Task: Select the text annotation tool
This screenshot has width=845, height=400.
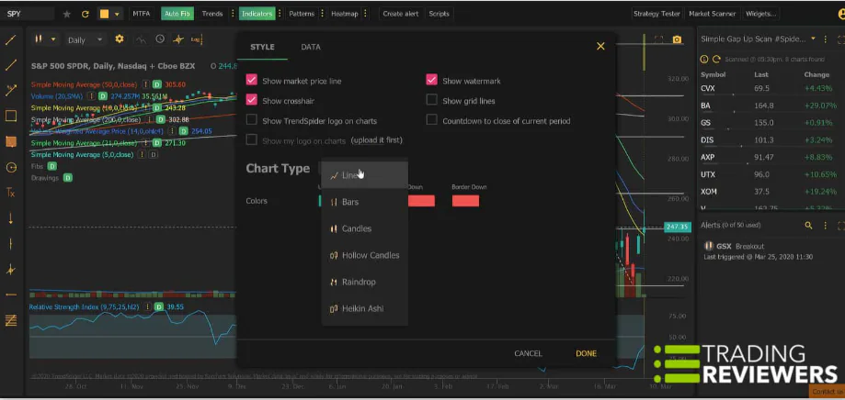Action: 11,193
